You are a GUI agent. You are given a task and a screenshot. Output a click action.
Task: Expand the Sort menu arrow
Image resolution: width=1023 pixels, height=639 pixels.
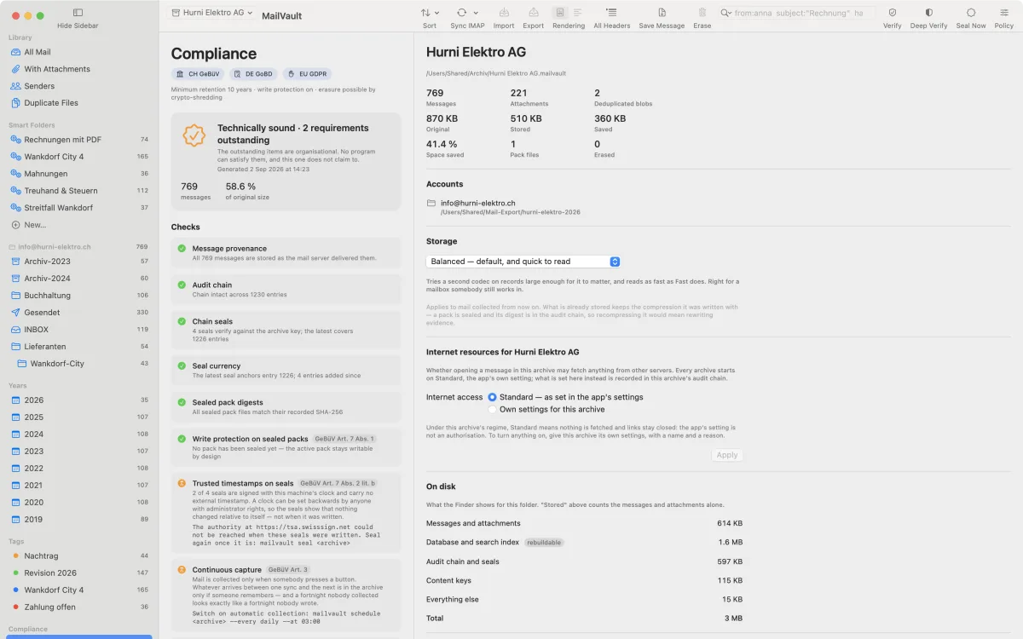click(x=437, y=13)
